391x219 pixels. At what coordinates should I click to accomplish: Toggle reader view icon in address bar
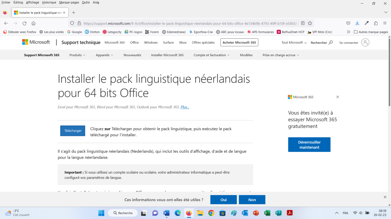point(303,23)
